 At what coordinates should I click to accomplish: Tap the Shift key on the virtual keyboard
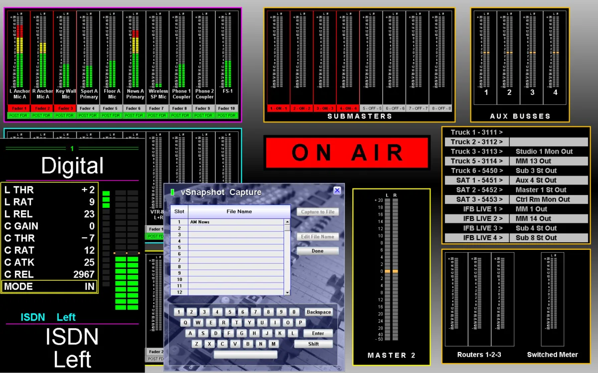tap(313, 344)
